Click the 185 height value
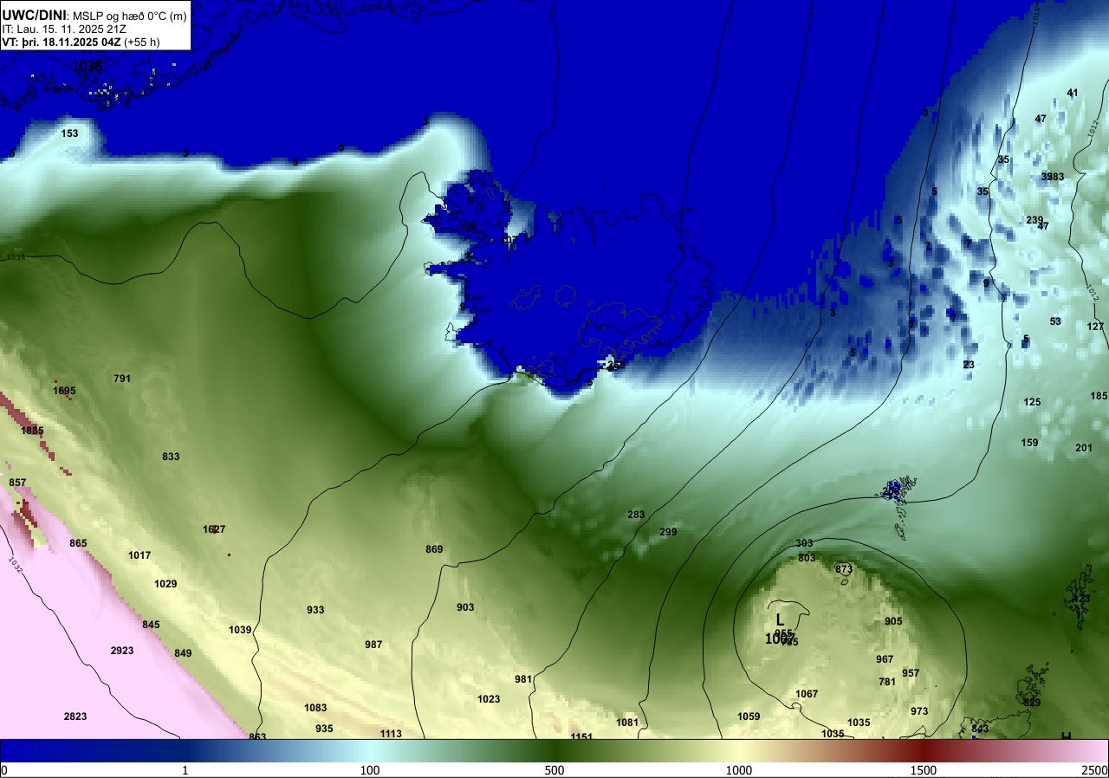Viewport: 1109px width, 778px height. [x=1099, y=396]
